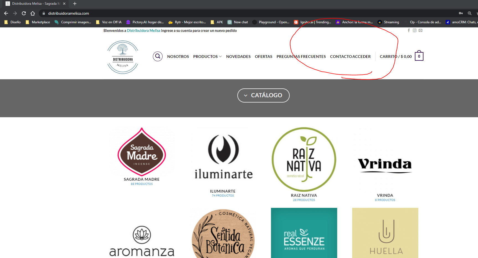
Task: Click the shopping bag cart icon
Action: 419,56
